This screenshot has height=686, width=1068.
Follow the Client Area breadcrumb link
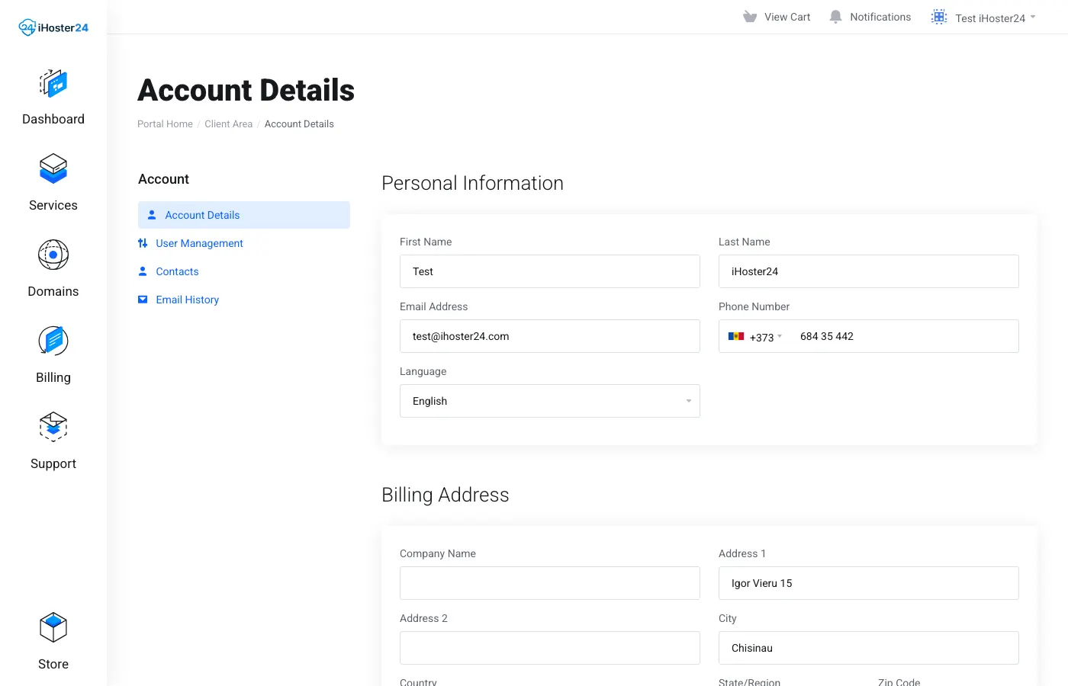228,124
